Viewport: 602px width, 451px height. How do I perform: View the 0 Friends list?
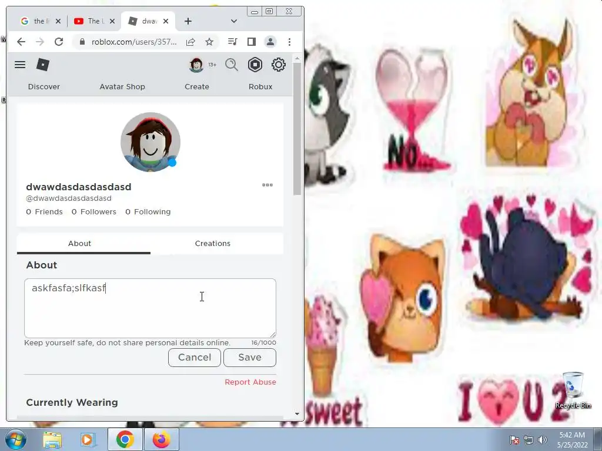click(x=44, y=211)
